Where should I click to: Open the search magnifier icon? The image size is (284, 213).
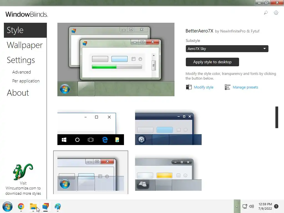tap(266, 13)
